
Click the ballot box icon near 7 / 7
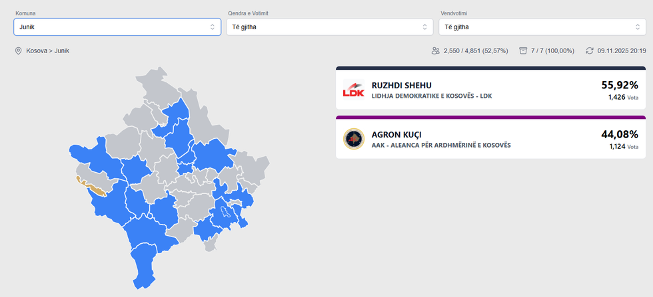click(523, 50)
